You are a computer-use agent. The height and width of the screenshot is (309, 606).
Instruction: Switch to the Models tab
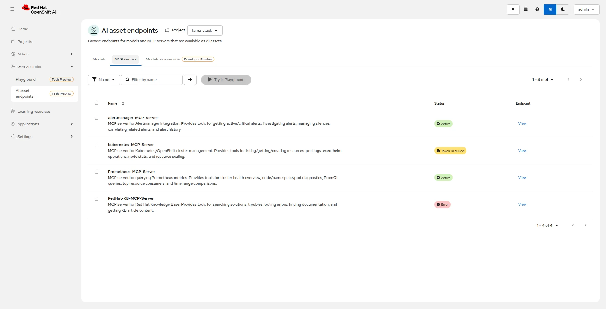pyautogui.click(x=99, y=59)
